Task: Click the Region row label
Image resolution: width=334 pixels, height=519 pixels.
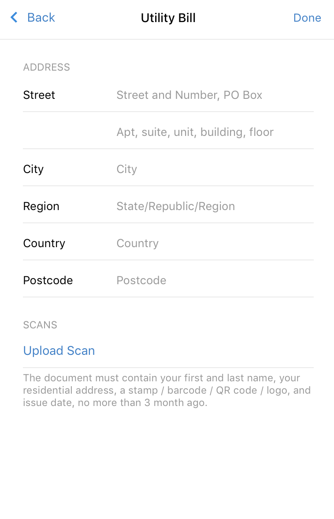Action: (x=41, y=207)
